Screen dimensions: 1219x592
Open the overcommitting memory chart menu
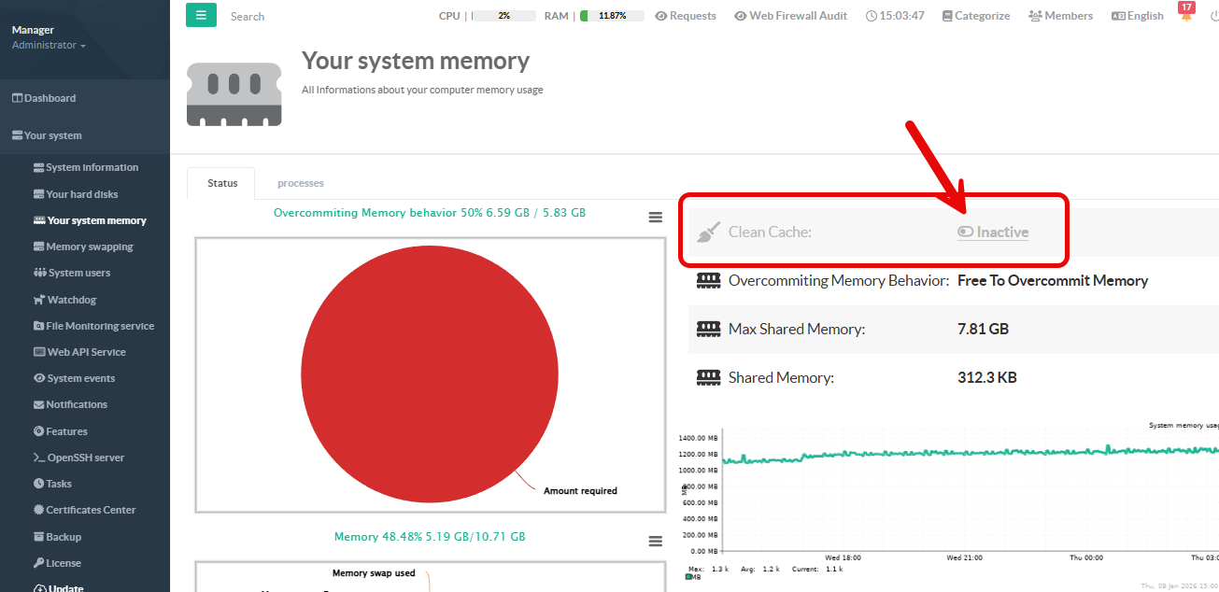coord(656,218)
